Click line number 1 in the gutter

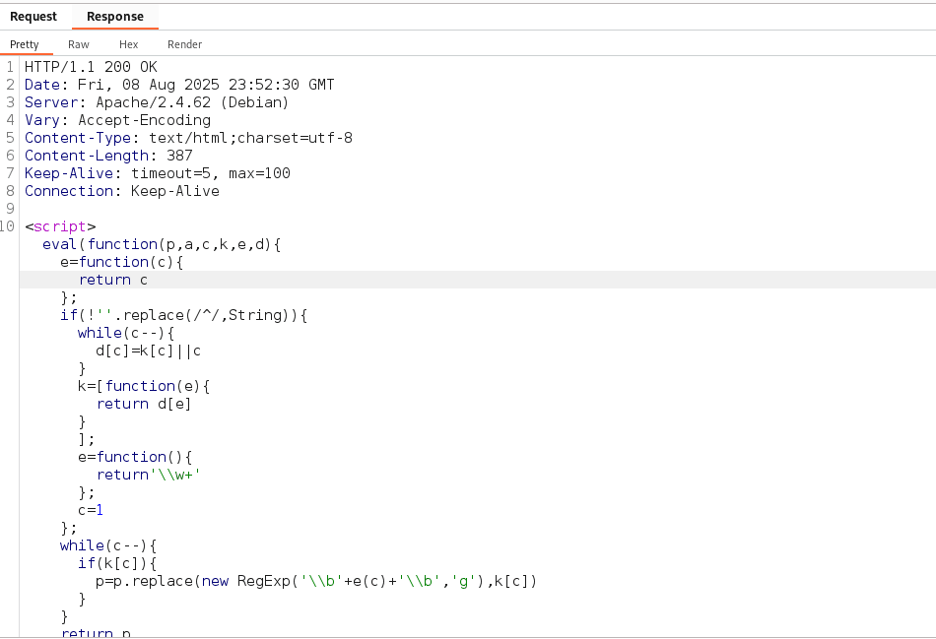click(x=10, y=67)
